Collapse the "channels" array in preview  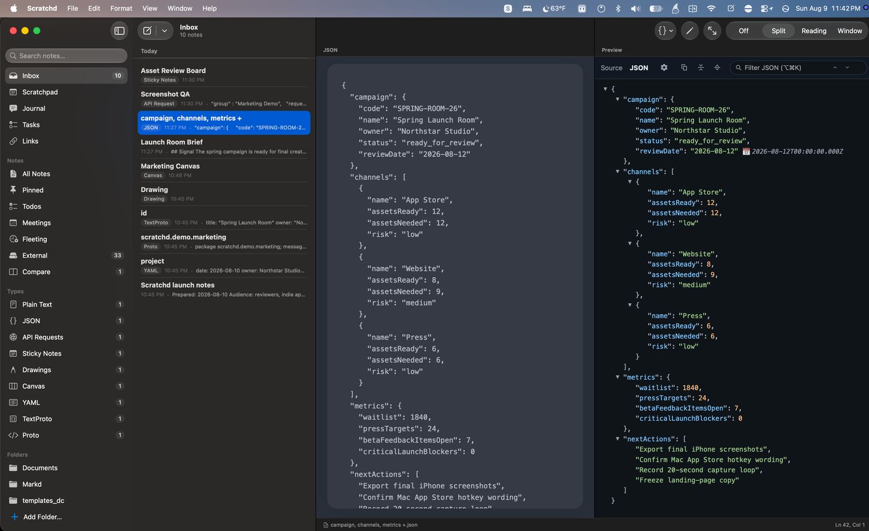(618, 172)
